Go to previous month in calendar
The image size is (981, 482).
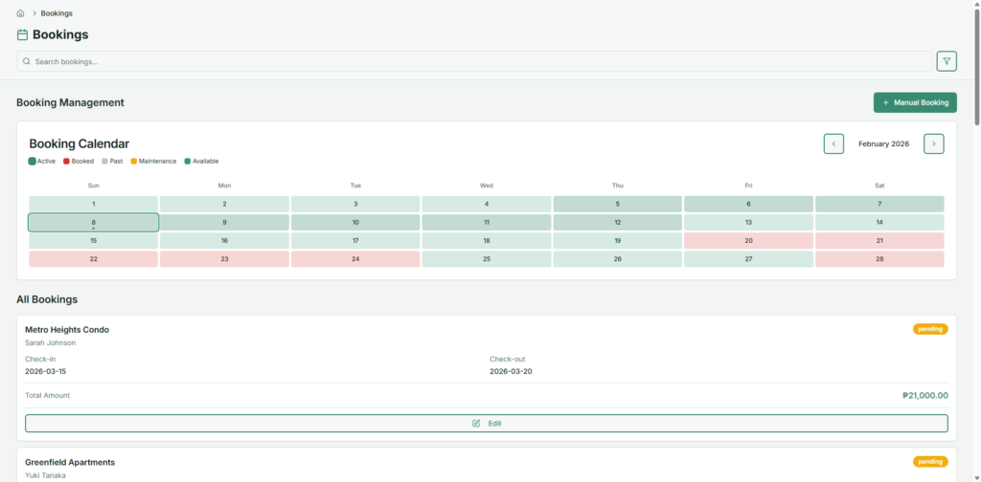(833, 143)
